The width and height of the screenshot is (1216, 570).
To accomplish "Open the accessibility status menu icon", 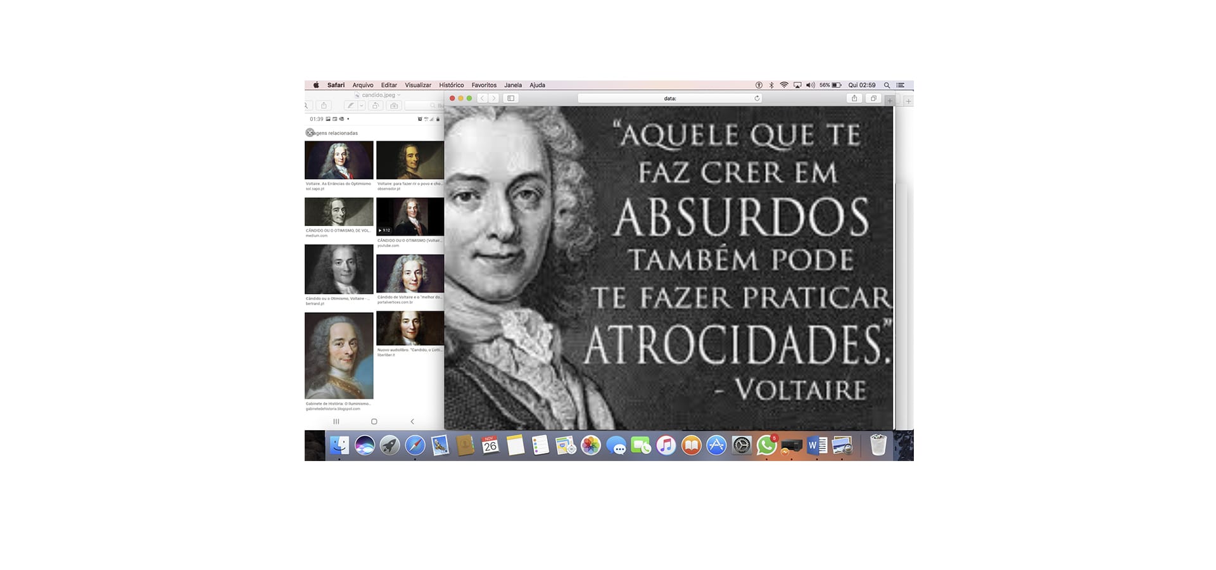I will point(759,85).
